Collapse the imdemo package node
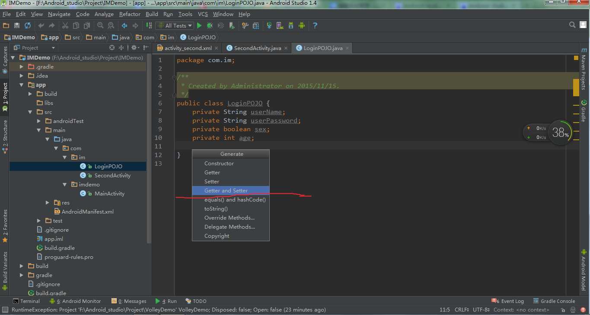 point(65,185)
